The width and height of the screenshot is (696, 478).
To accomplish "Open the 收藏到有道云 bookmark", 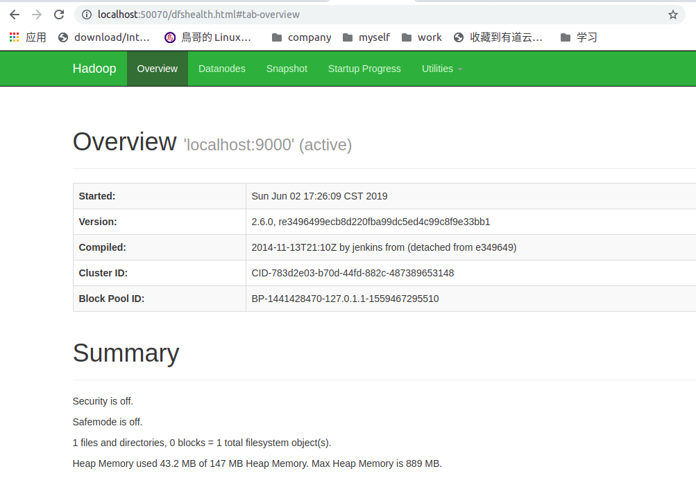I will [498, 37].
